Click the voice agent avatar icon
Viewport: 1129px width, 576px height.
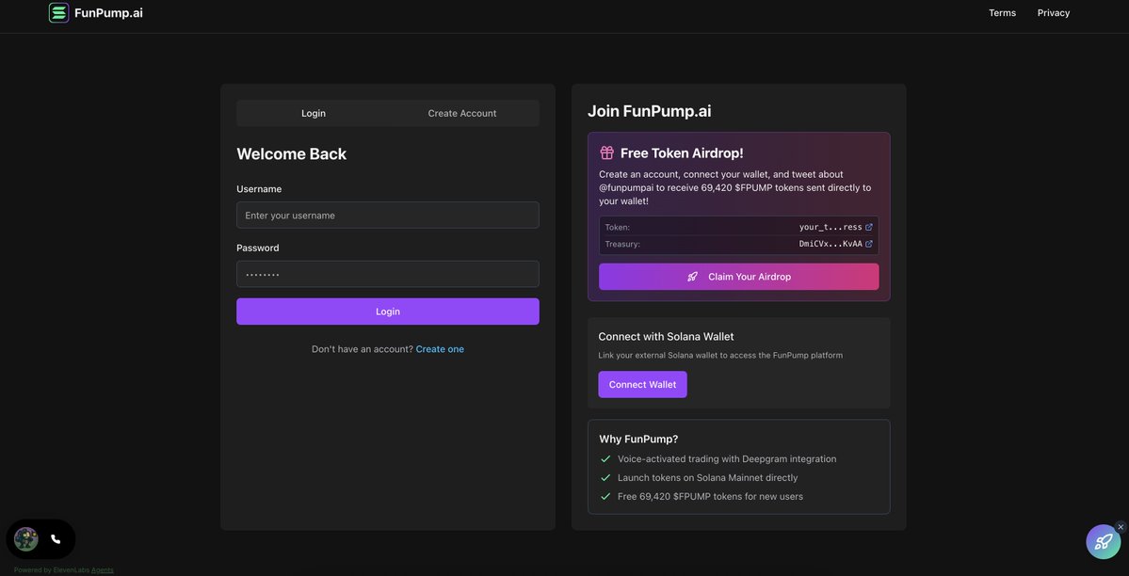(x=26, y=539)
